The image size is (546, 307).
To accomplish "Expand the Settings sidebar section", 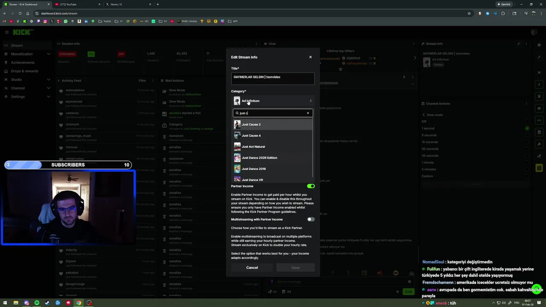I will click(x=27, y=97).
